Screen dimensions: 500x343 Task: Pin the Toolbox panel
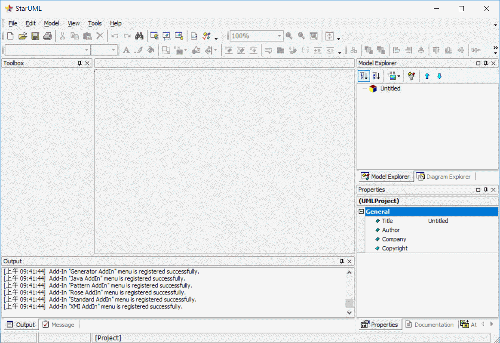pyautogui.click(x=80, y=63)
